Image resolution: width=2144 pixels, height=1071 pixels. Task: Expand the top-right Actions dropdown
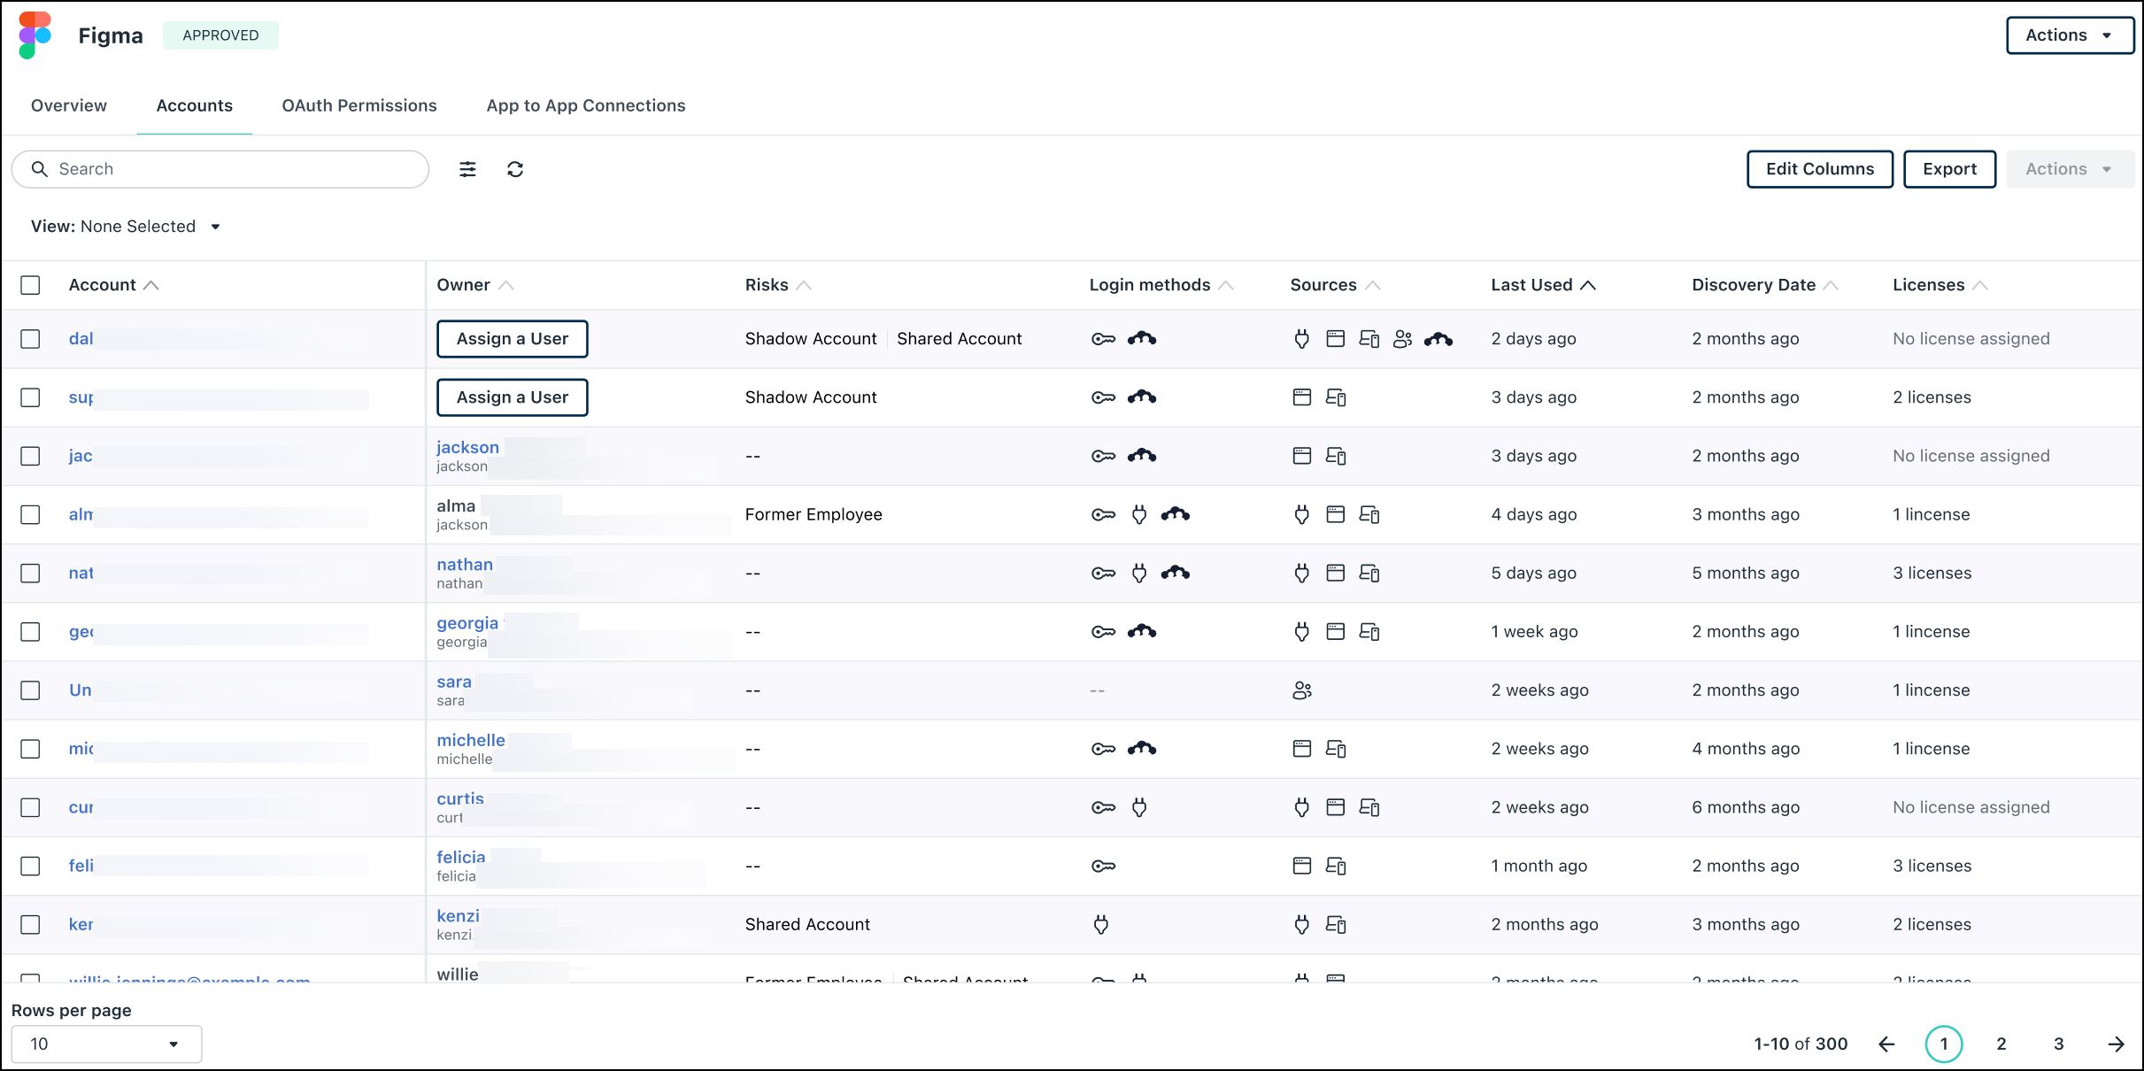pos(2069,35)
